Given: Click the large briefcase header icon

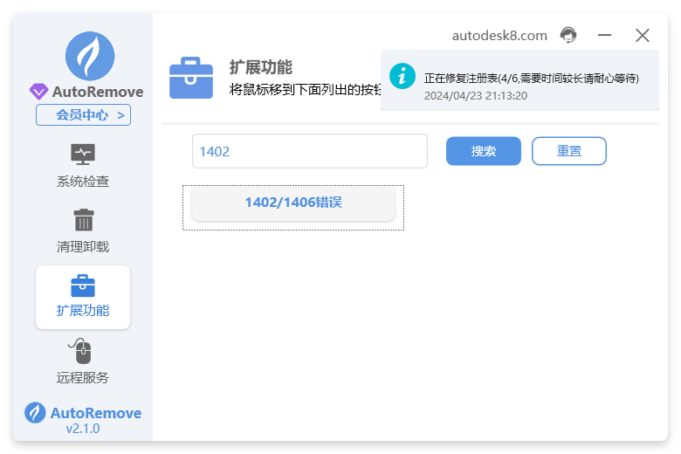Looking at the screenshot, I should point(190,77).
